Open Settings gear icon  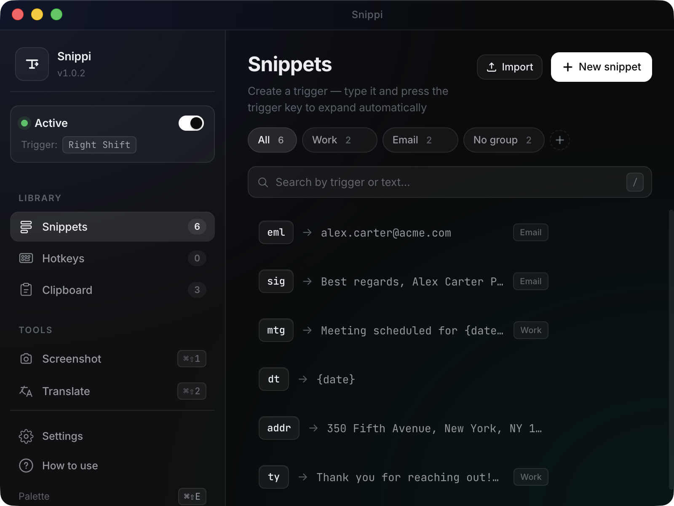[26, 436]
